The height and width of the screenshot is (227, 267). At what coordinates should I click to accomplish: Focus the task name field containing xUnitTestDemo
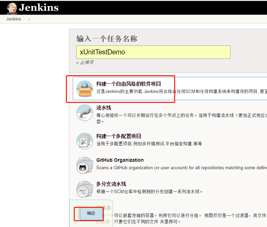click(153, 52)
